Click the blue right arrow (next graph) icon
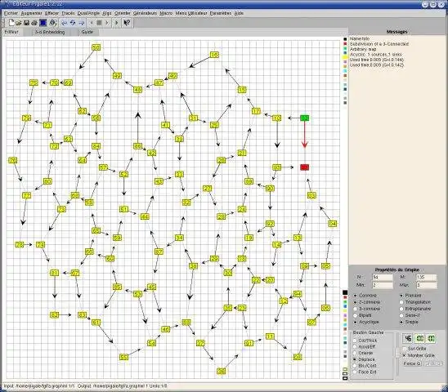 point(82,23)
